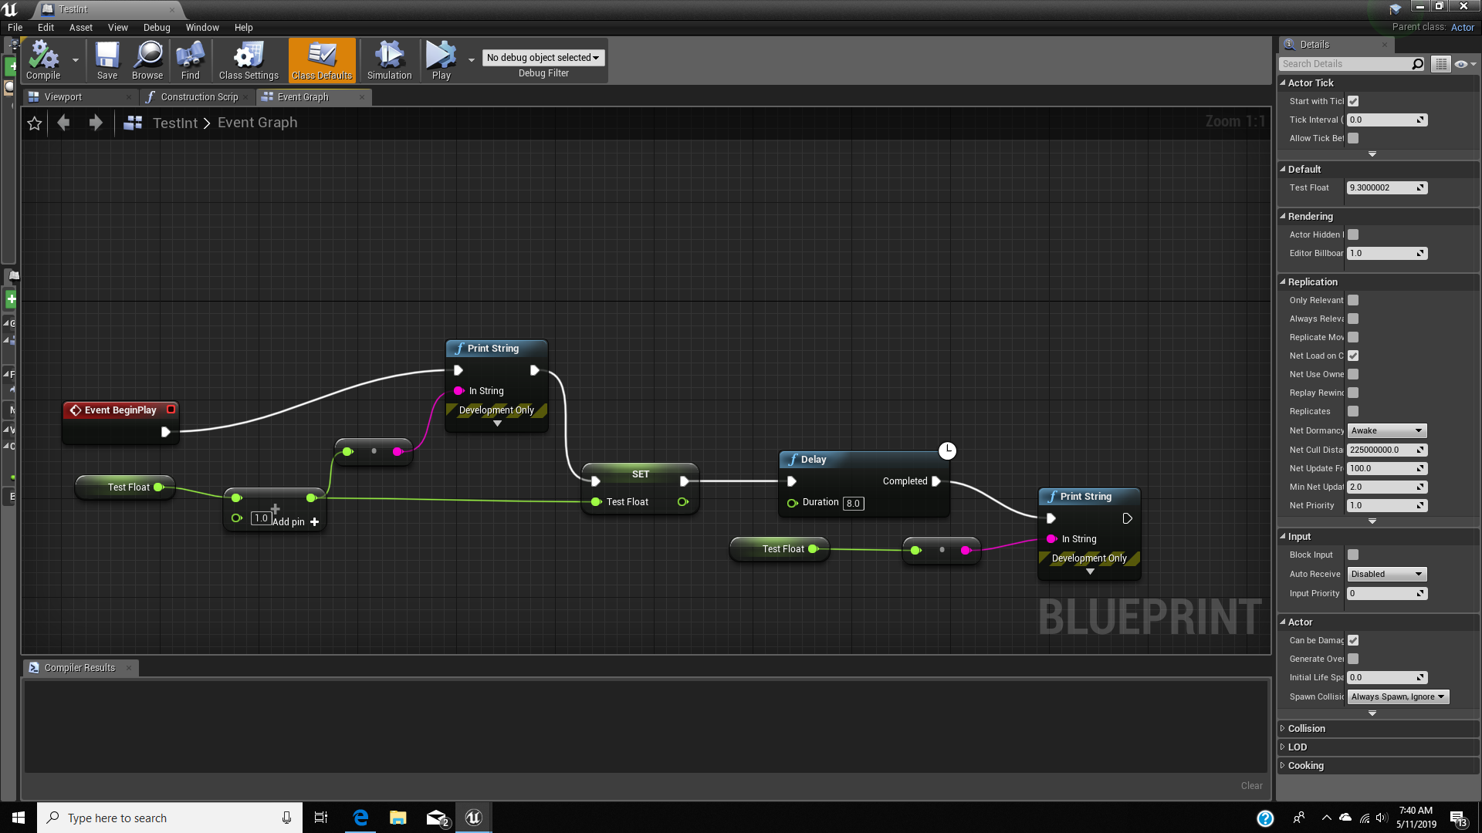This screenshot has height=833, width=1482.
Task: Uncheck Can be Damaged under Actor
Action: point(1352,640)
